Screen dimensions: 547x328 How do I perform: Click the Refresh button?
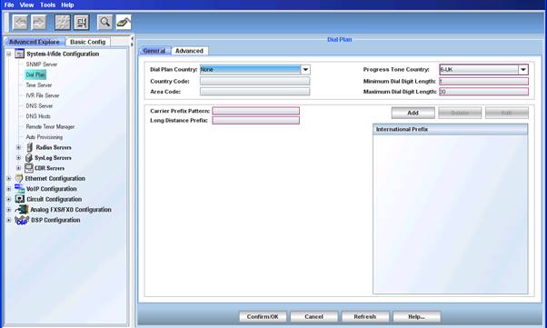coord(365,317)
